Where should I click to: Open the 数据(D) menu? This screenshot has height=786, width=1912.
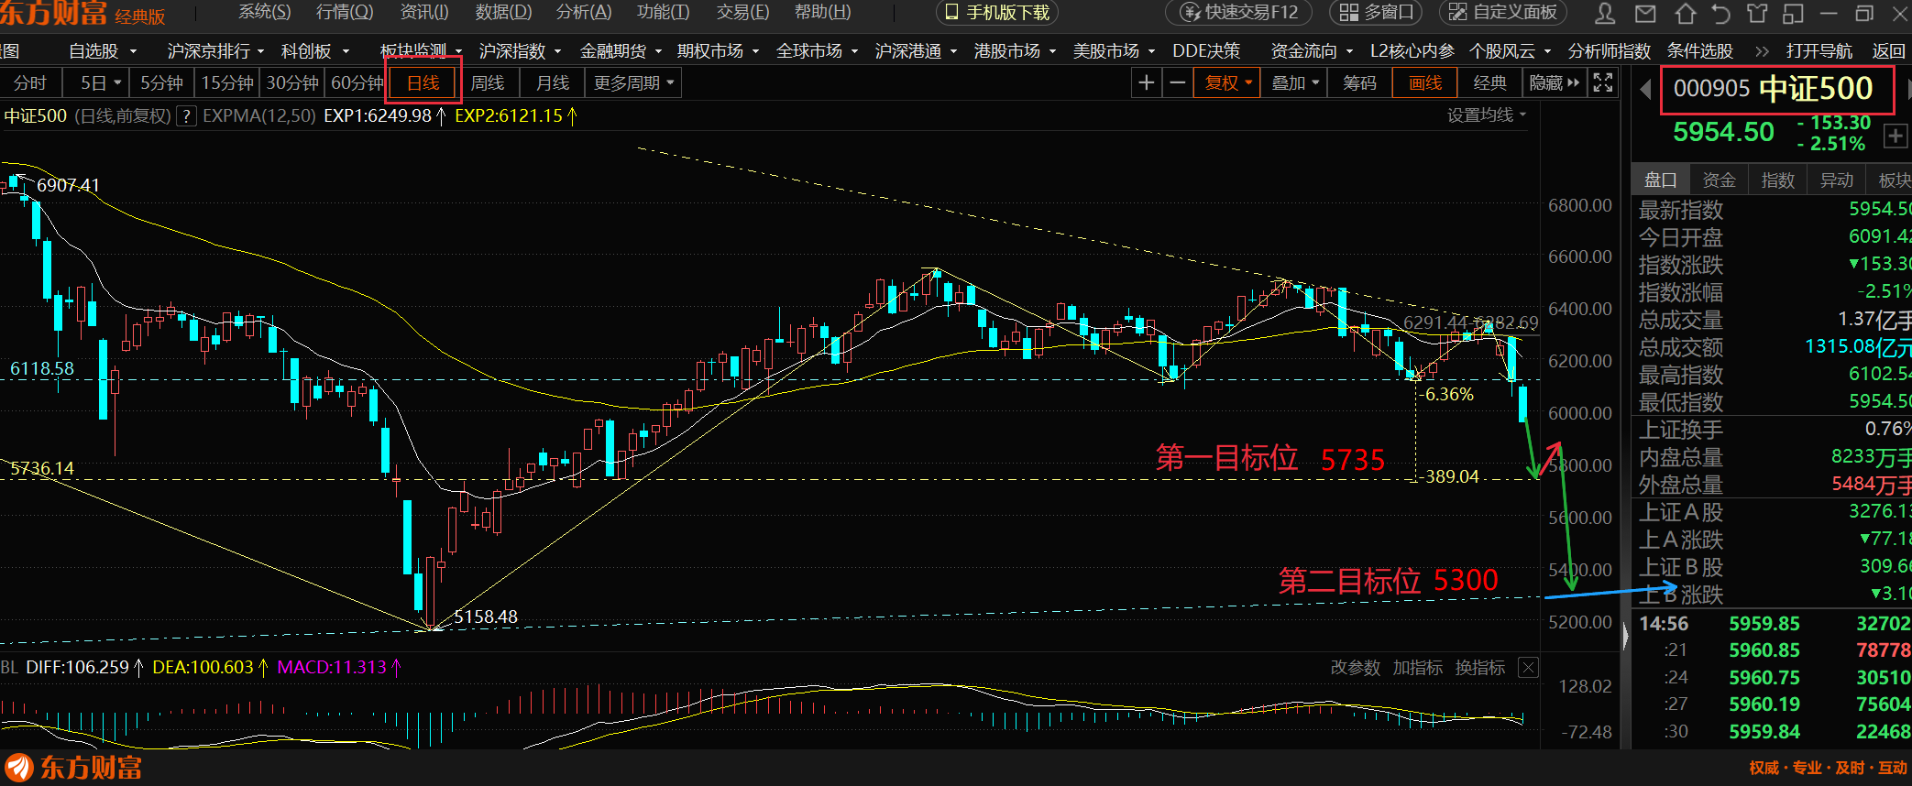point(503,12)
